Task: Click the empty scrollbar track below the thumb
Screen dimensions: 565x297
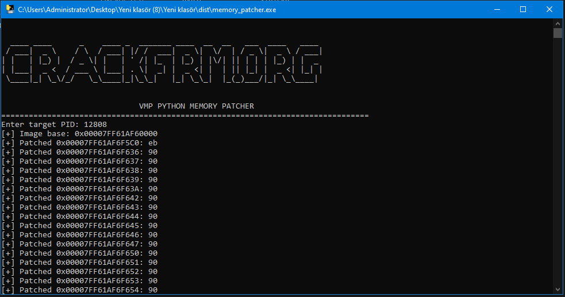Action: click(558, 172)
